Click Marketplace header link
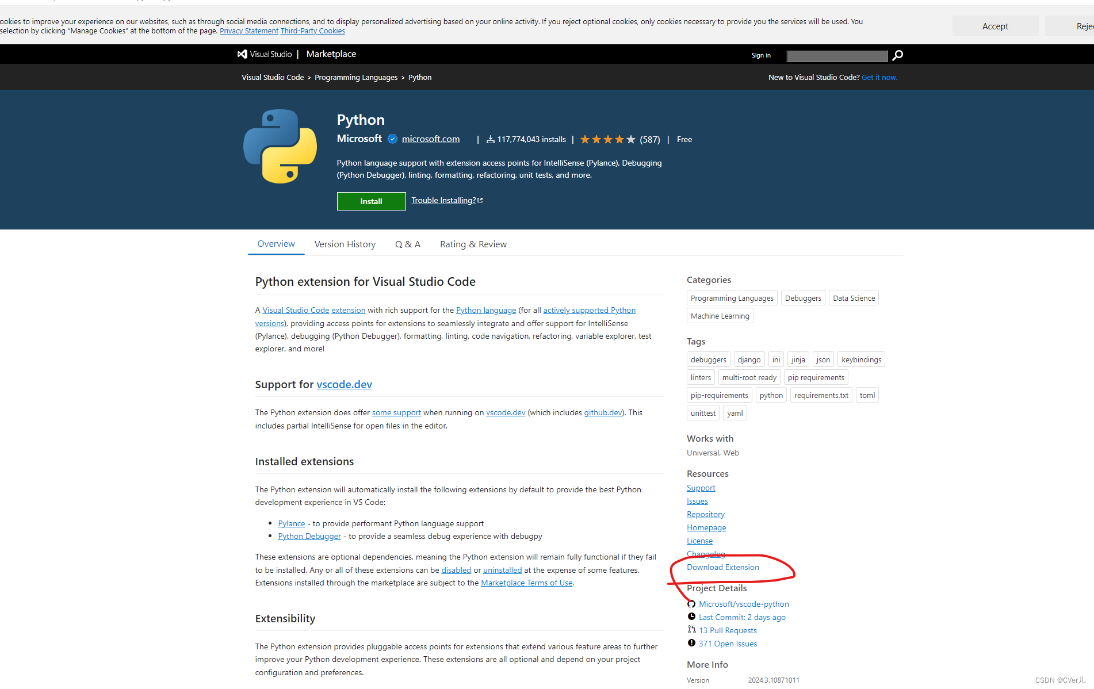The height and width of the screenshot is (689, 1094). pyautogui.click(x=331, y=54)
